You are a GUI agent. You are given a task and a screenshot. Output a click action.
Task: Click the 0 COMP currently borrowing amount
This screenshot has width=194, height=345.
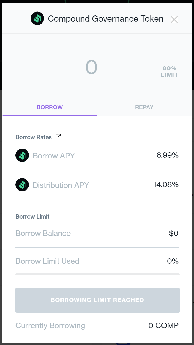pyautogui.click(x=163, y=325)
